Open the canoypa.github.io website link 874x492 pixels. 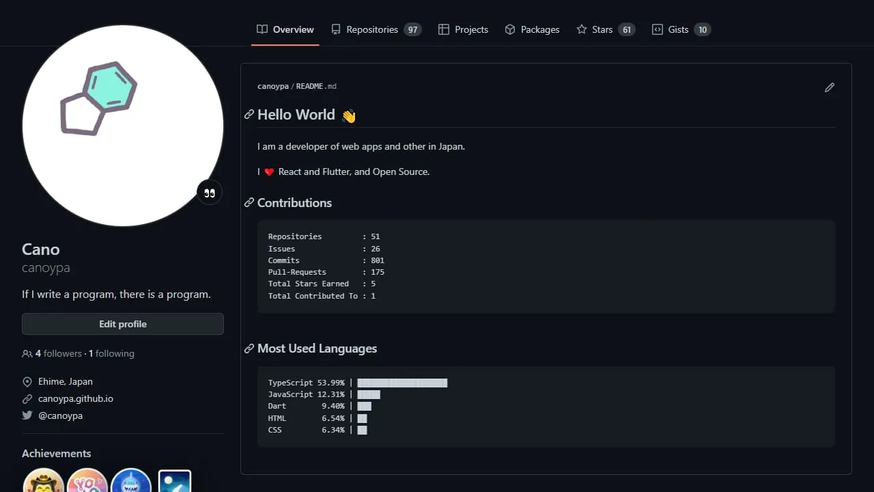(x=76, y=398)
